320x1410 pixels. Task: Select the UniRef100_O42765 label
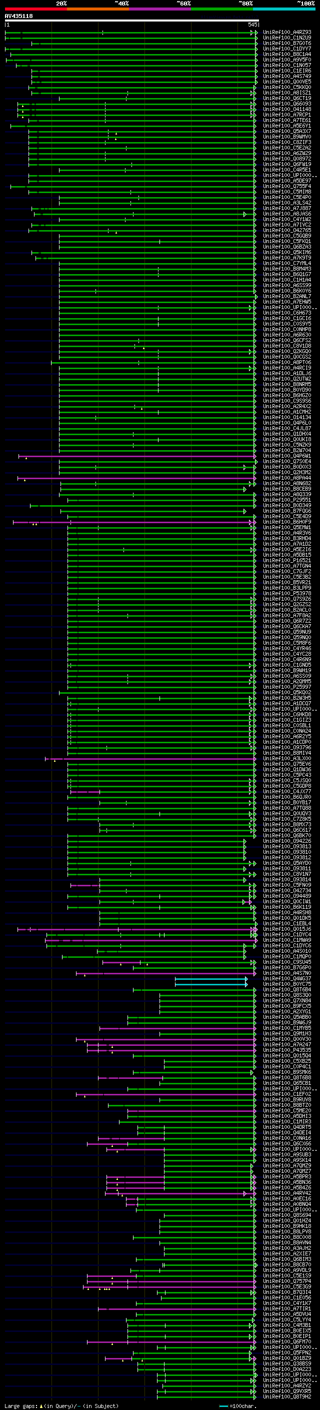(x=287, y=231)
